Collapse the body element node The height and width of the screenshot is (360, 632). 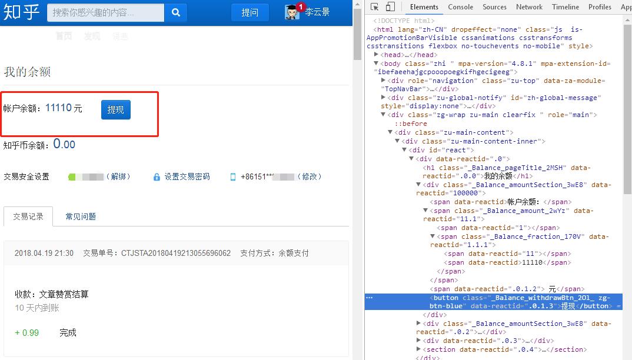click(377, 63)
